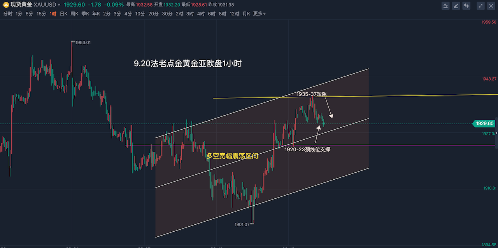Viewport: 498px width, 248px height.
Task: Switch to the 分时 timeframe tab
Action: (x=8, y=14)
